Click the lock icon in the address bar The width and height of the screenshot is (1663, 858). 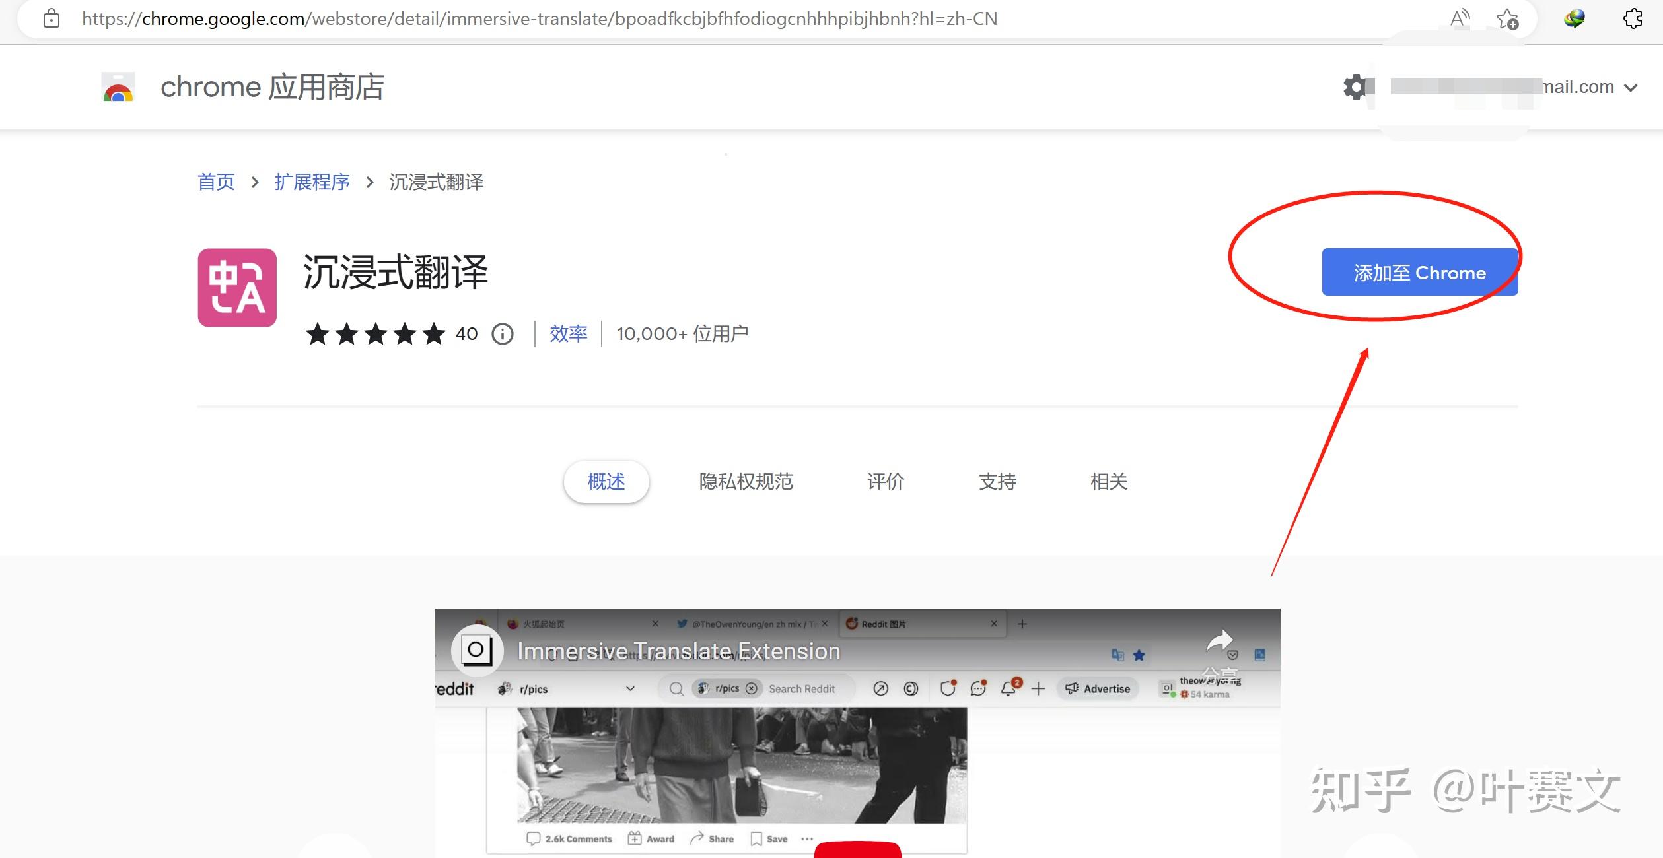52,18
